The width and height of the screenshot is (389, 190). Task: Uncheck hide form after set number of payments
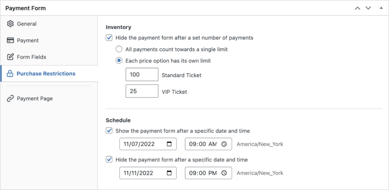(x=109, y=38)
